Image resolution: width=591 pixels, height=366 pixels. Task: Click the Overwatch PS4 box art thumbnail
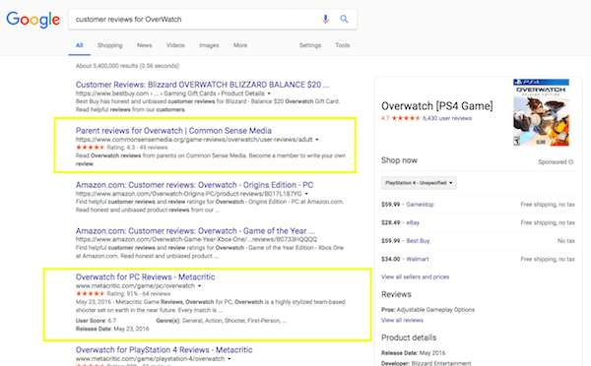[x=541, y=112]
